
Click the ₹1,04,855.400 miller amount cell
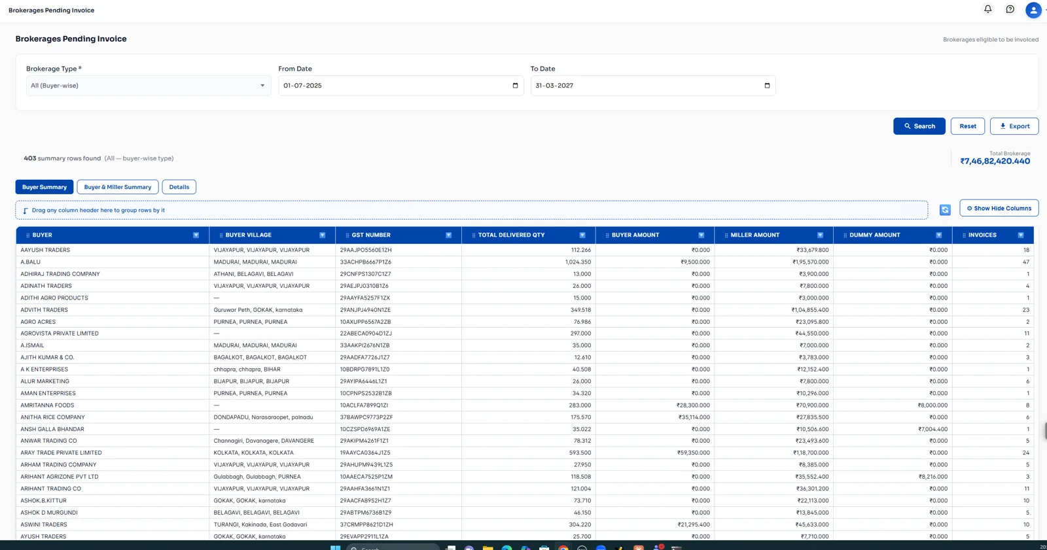(x=773, y=310)
